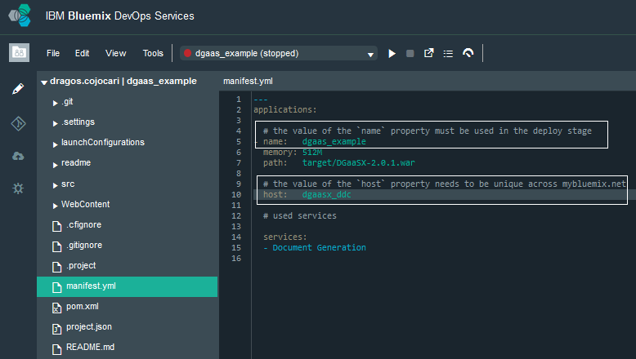This screenshot has width=636, height=359.
Task: Open the Git repository sidebar icon
Action: click(18, 123)
